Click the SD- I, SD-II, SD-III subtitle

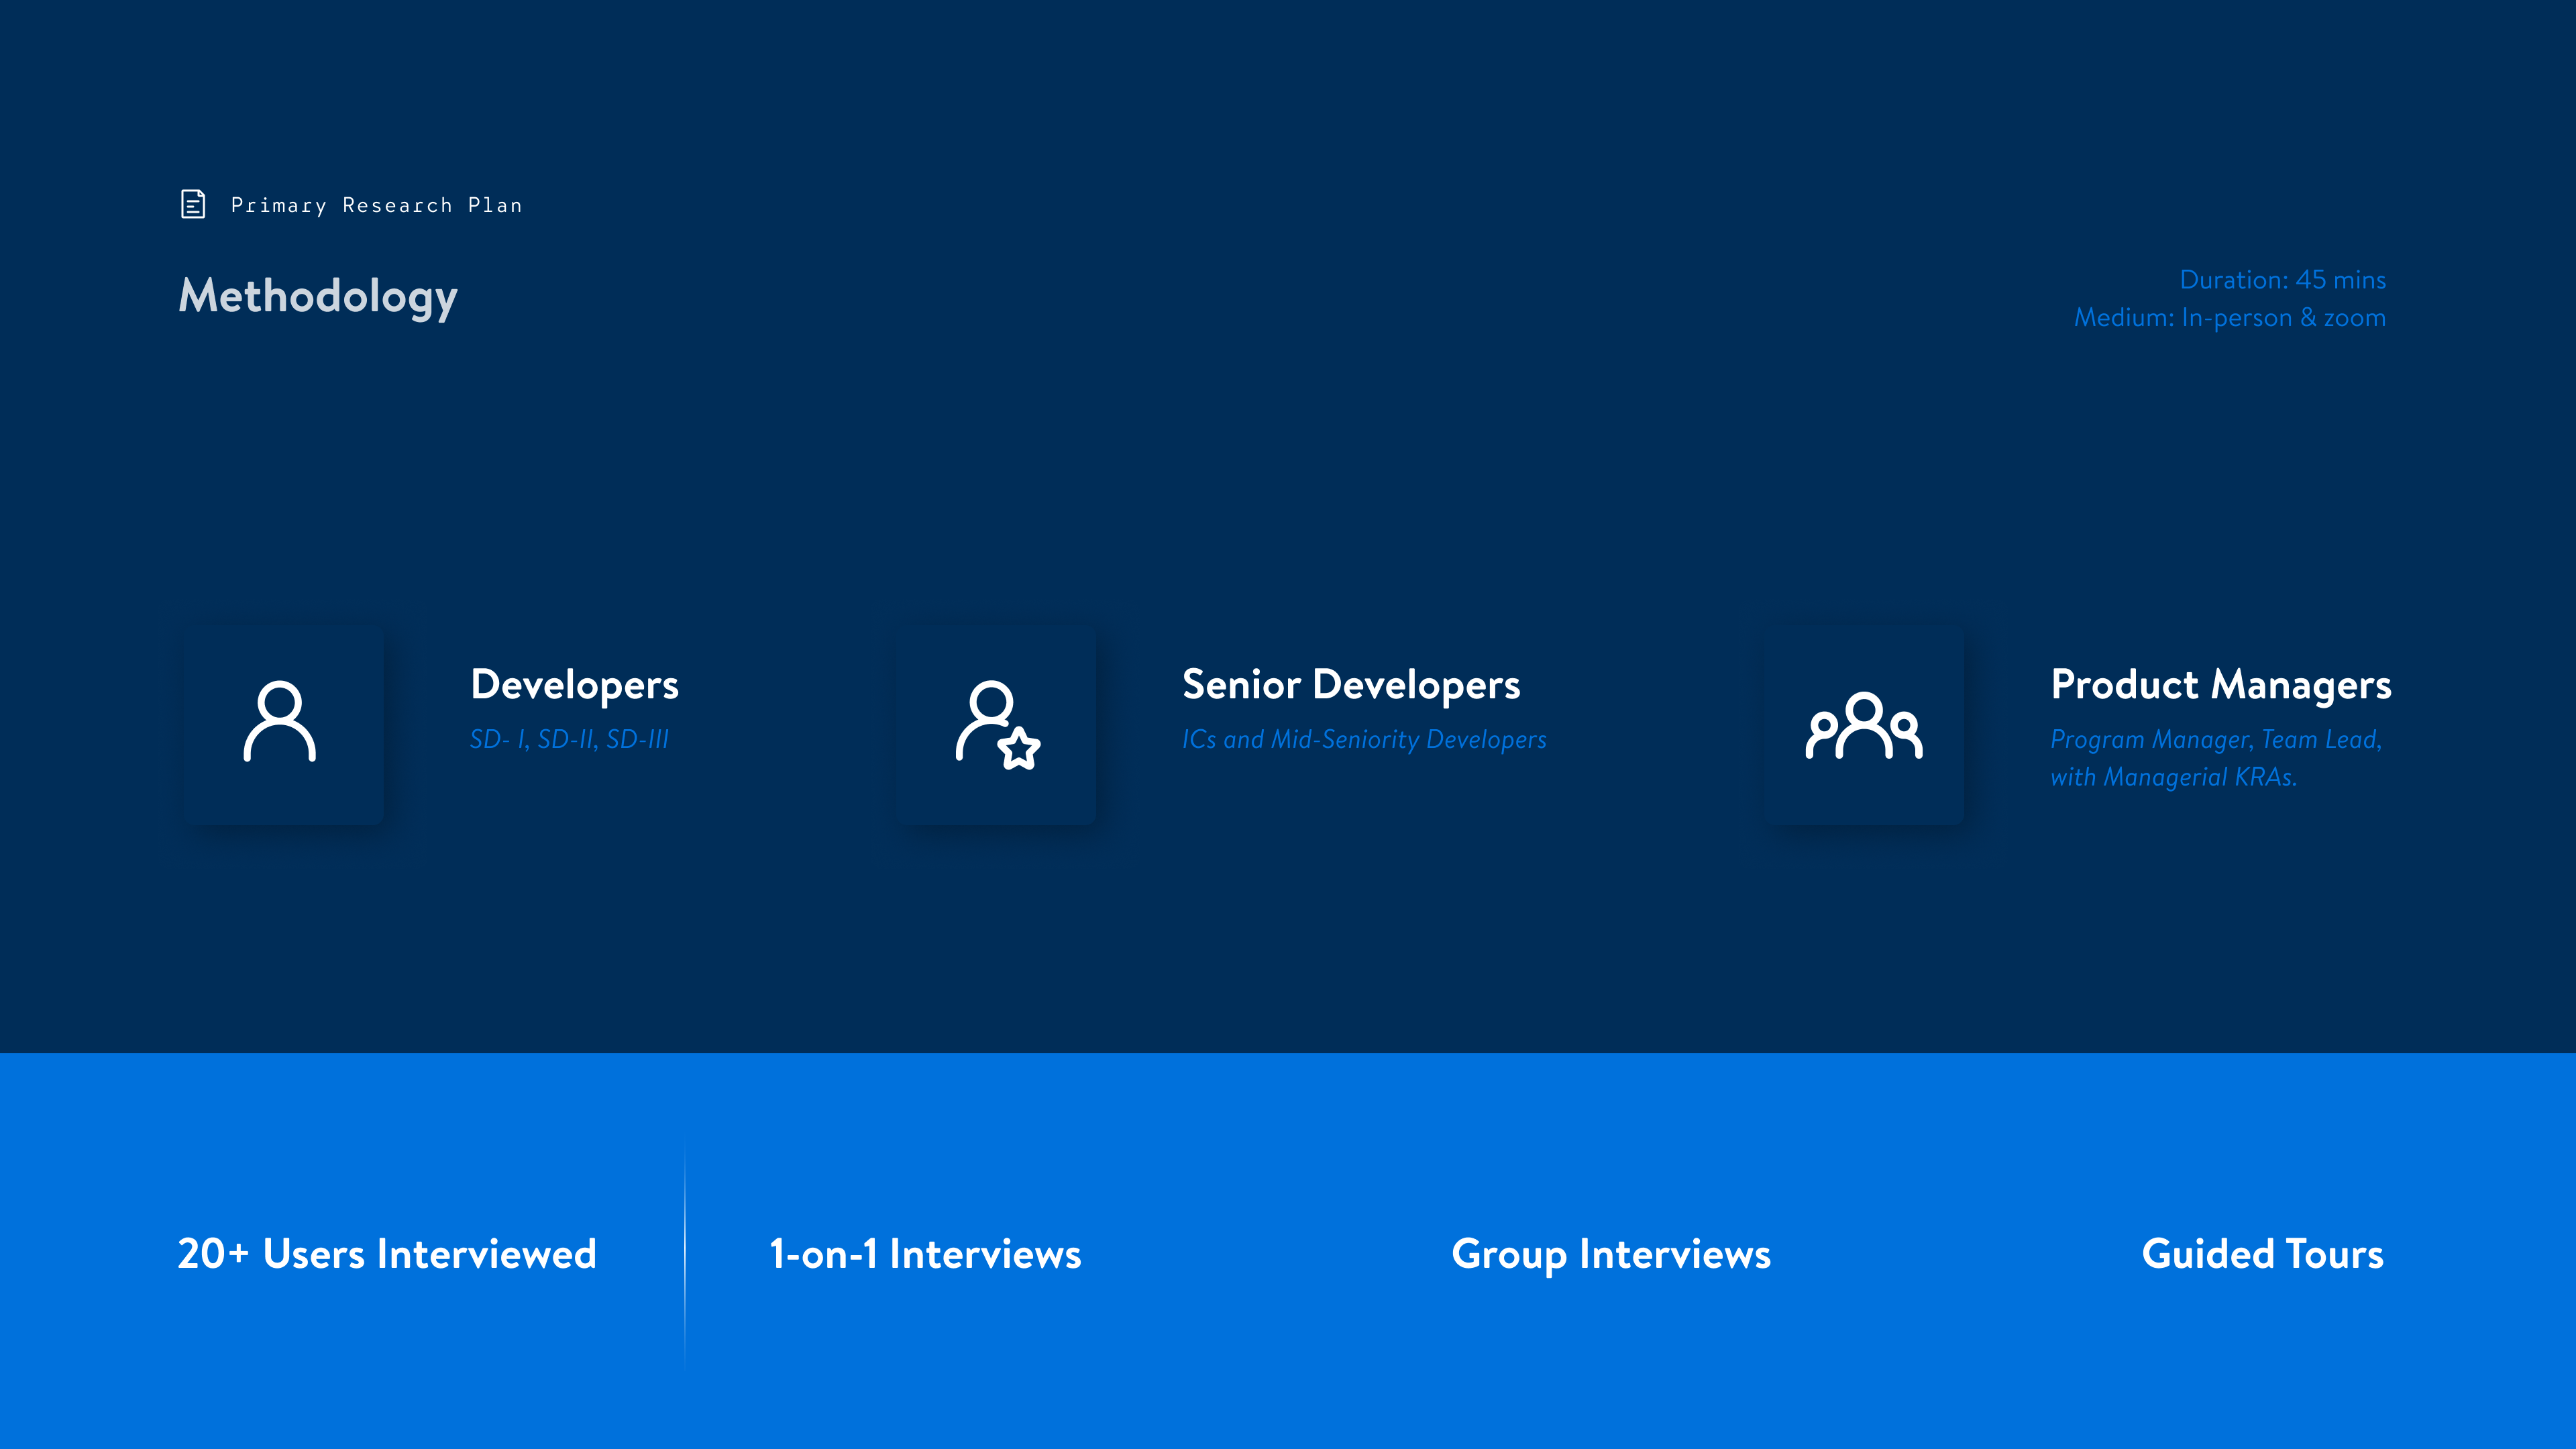pyautogui.click(x=569, y=740)
